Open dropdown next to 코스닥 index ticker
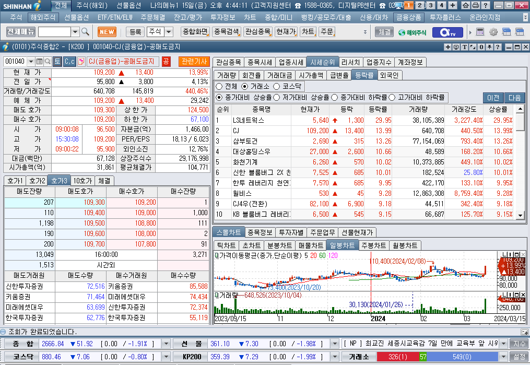This screenshot has width=530, height=365. [166, 357]
